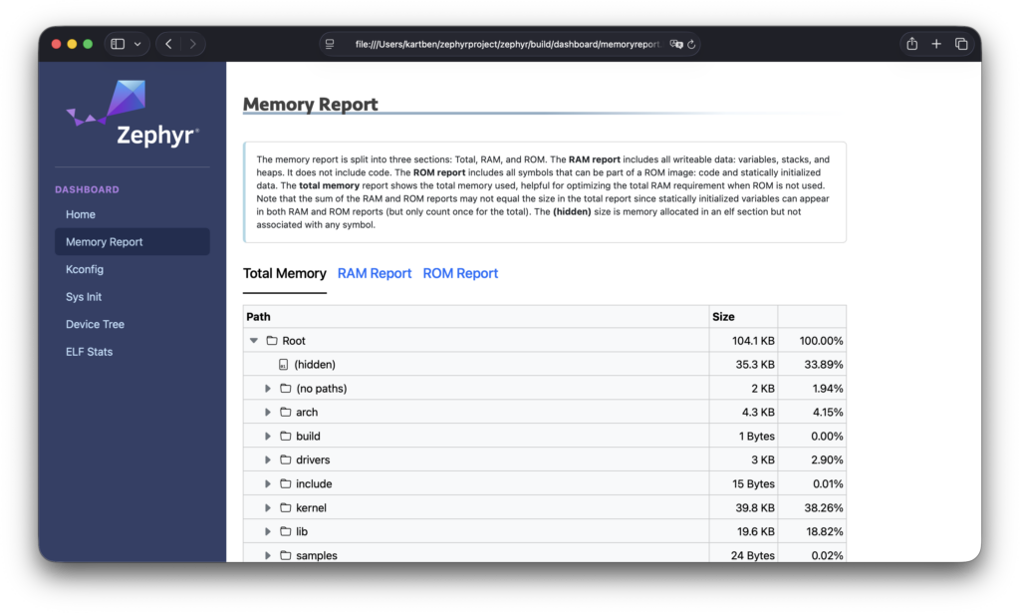Screen dimensions: 1020x613
Task: Expand the arch folder row
Action: click(268, 413)
